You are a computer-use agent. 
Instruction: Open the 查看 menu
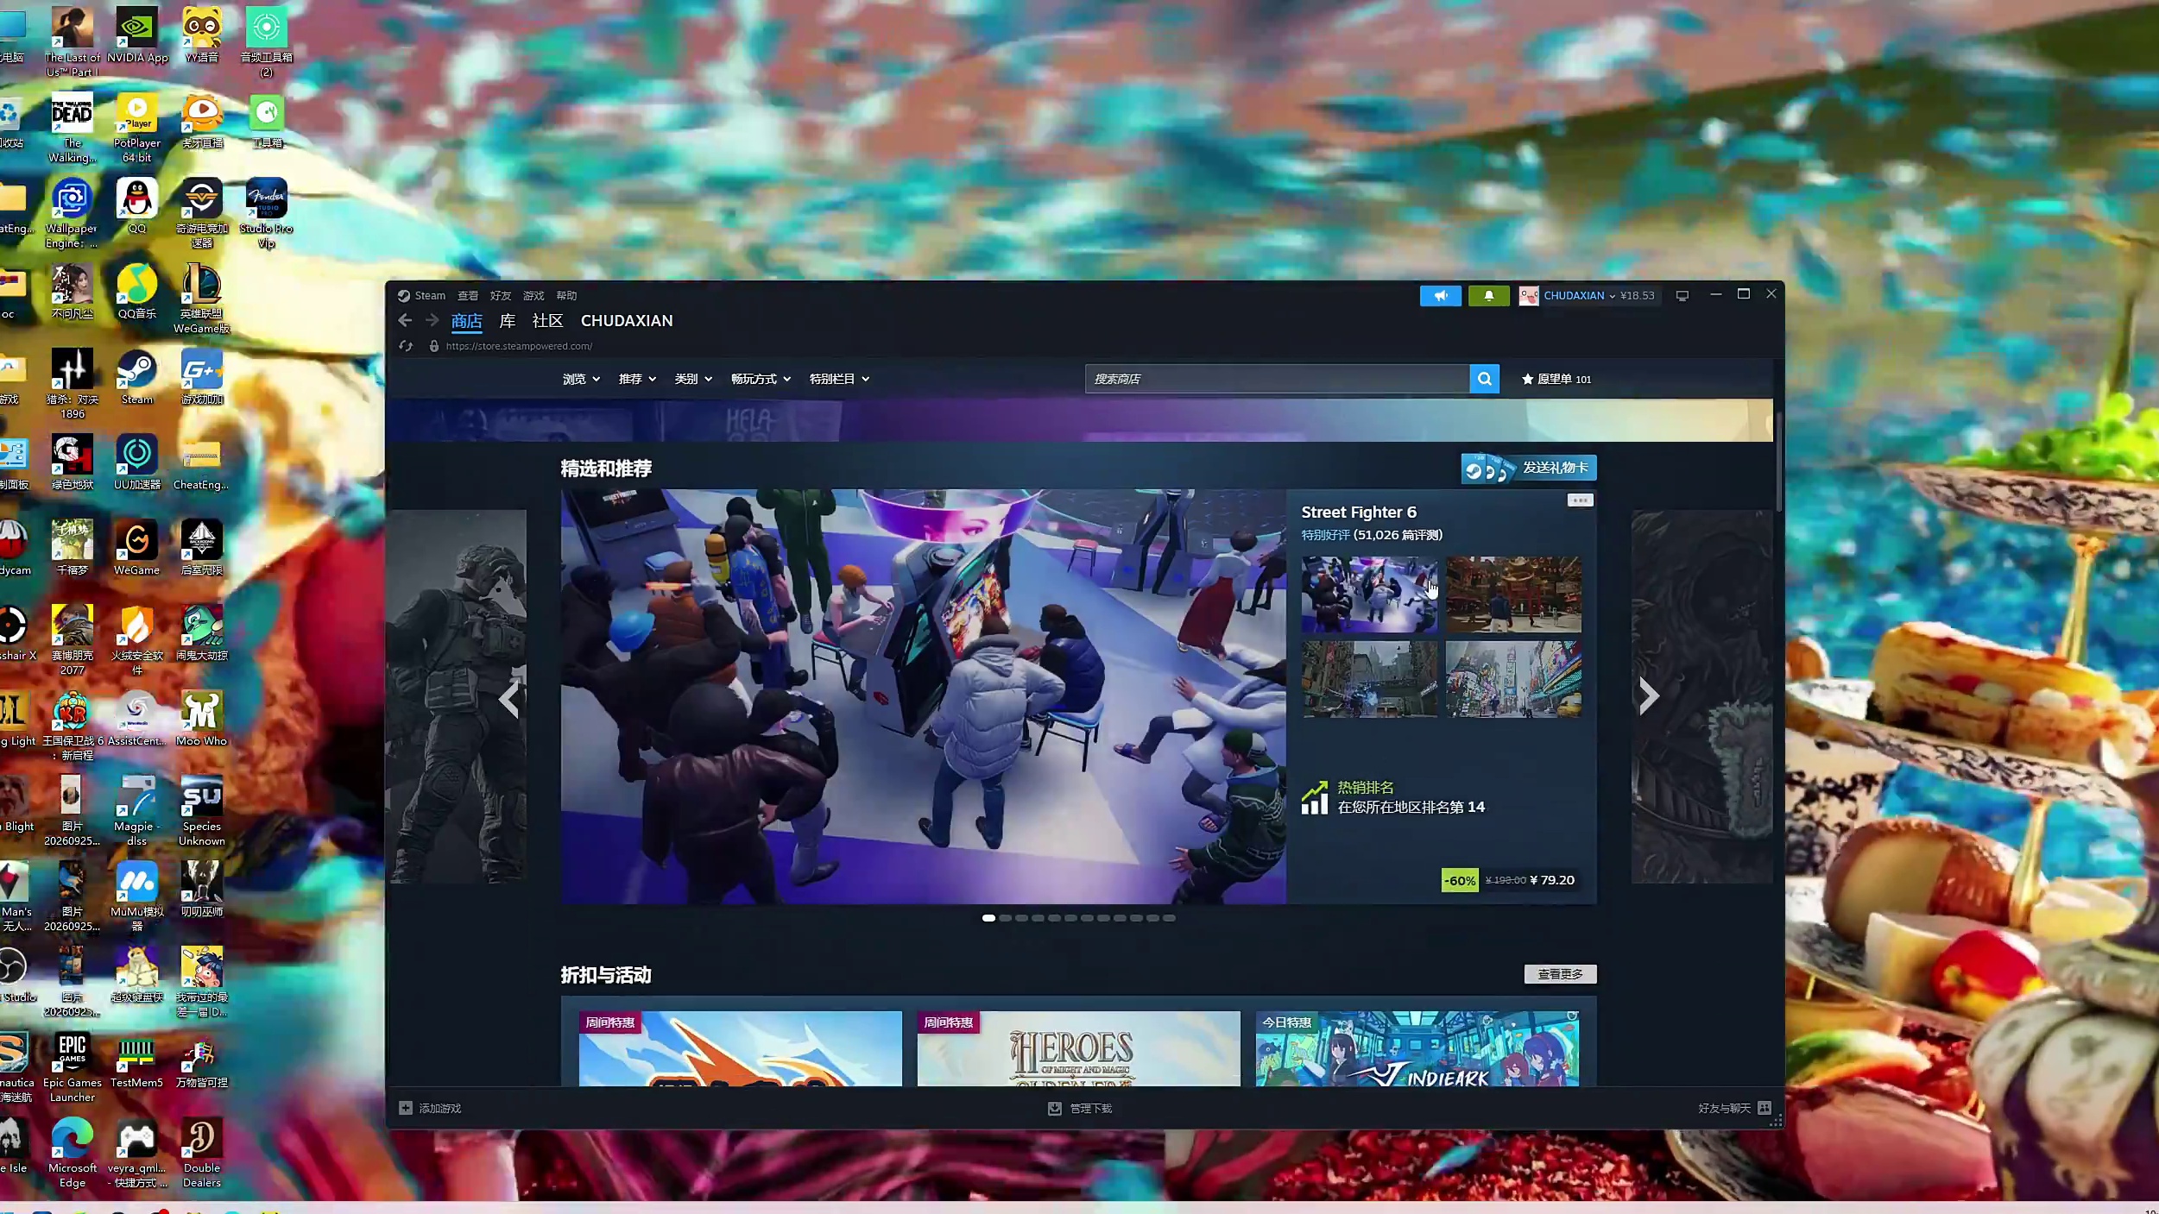(x=468, y=296)
